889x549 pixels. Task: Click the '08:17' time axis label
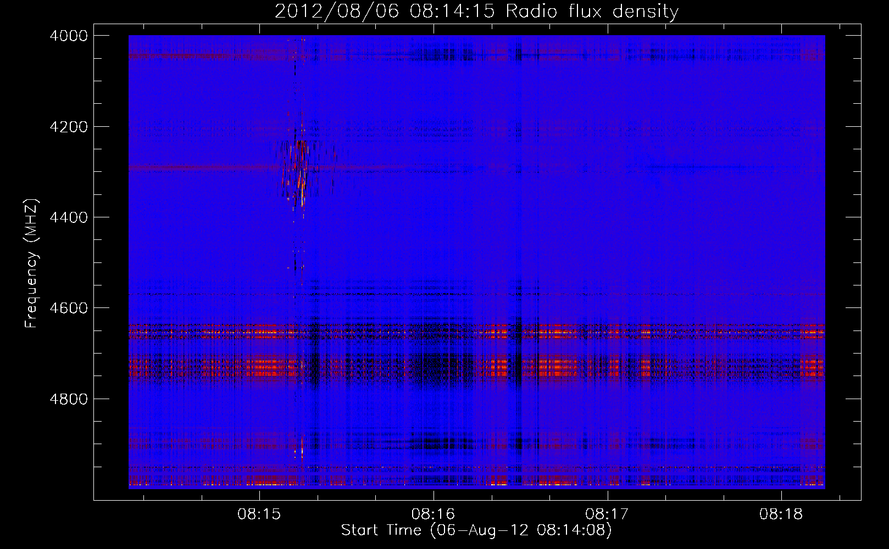click(x=607, y=514)
